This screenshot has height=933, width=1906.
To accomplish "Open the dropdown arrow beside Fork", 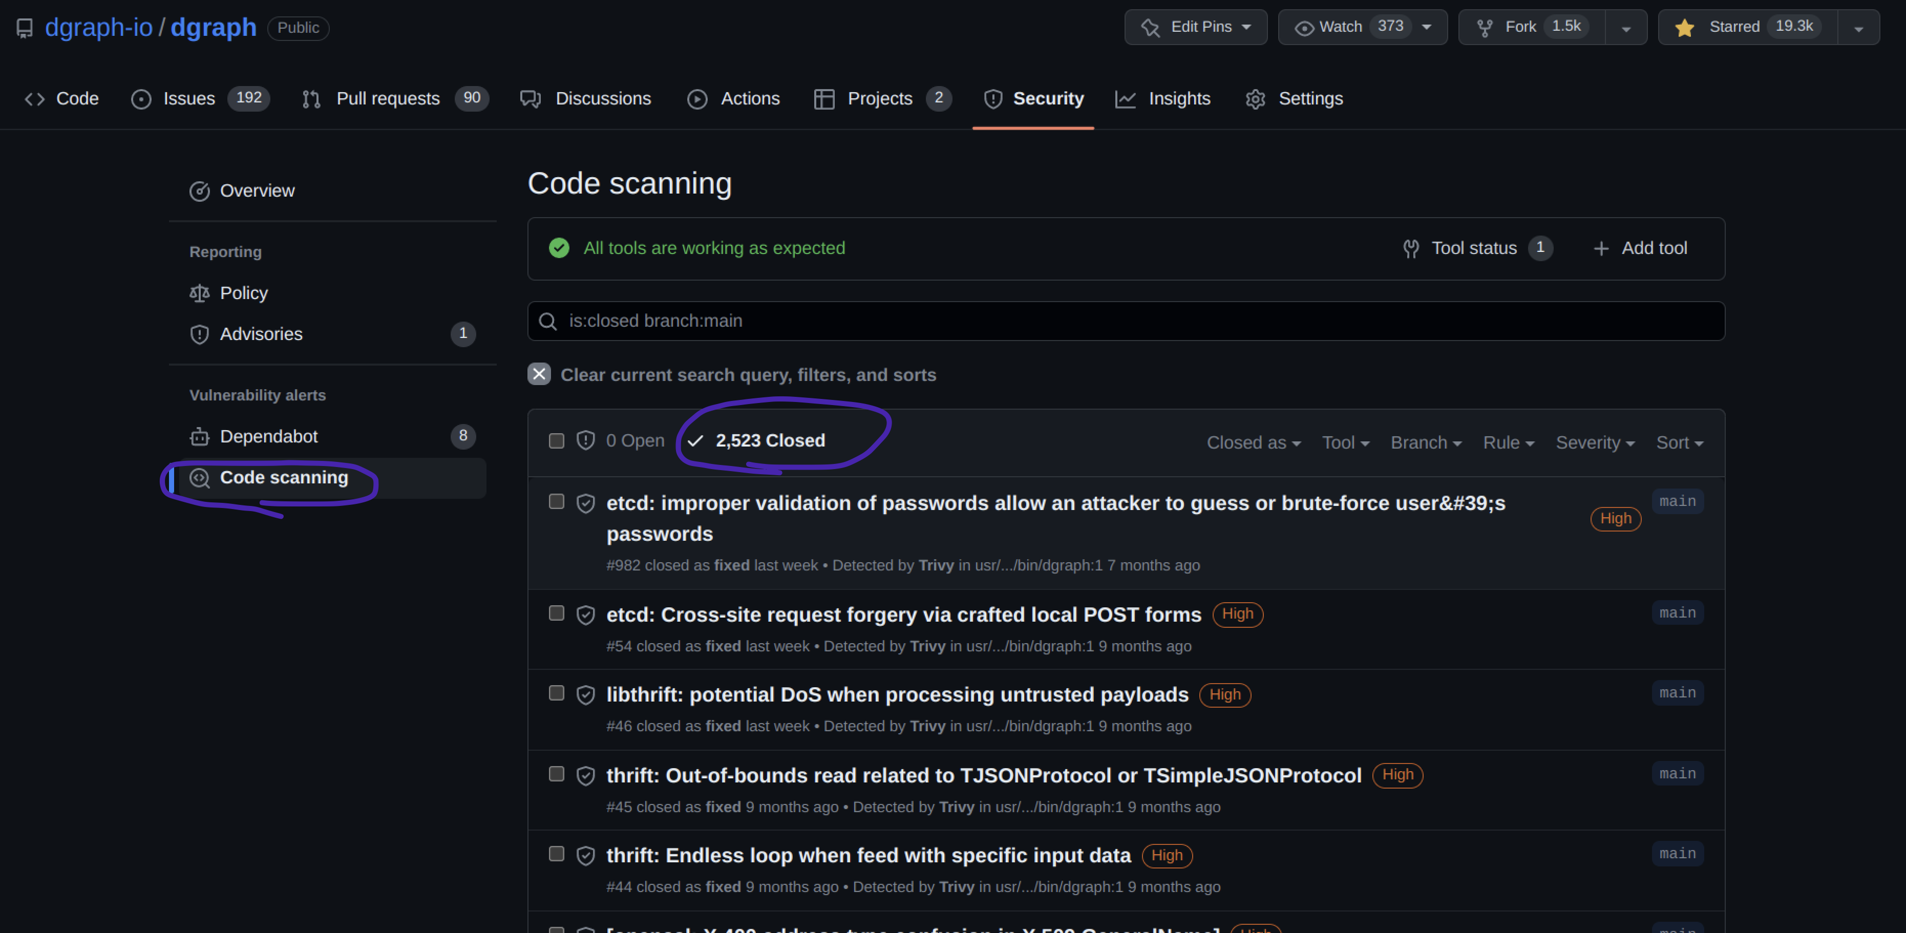I will (1625, 28).
